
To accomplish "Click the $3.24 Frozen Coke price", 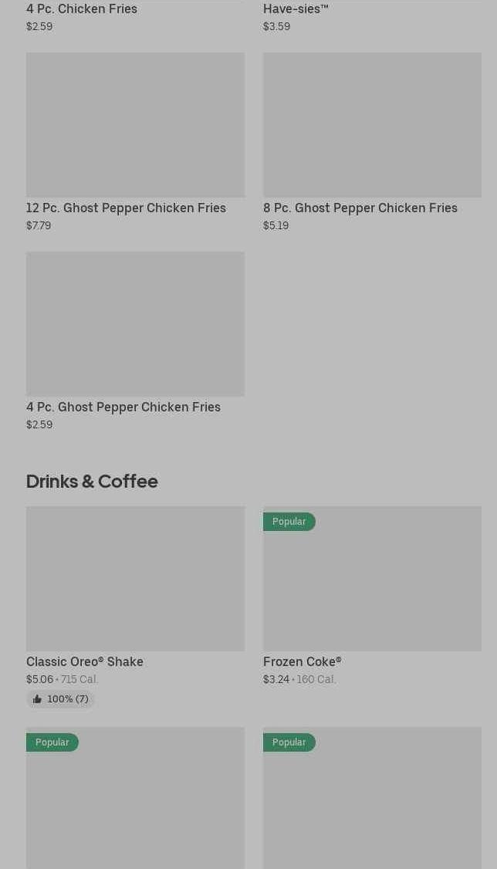I will (x=276, y=680).
